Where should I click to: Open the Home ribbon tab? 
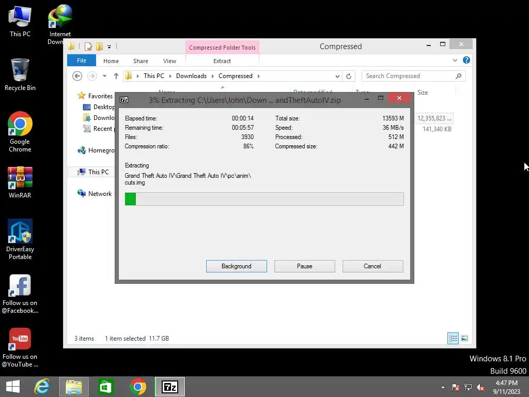tap(111, 61)
